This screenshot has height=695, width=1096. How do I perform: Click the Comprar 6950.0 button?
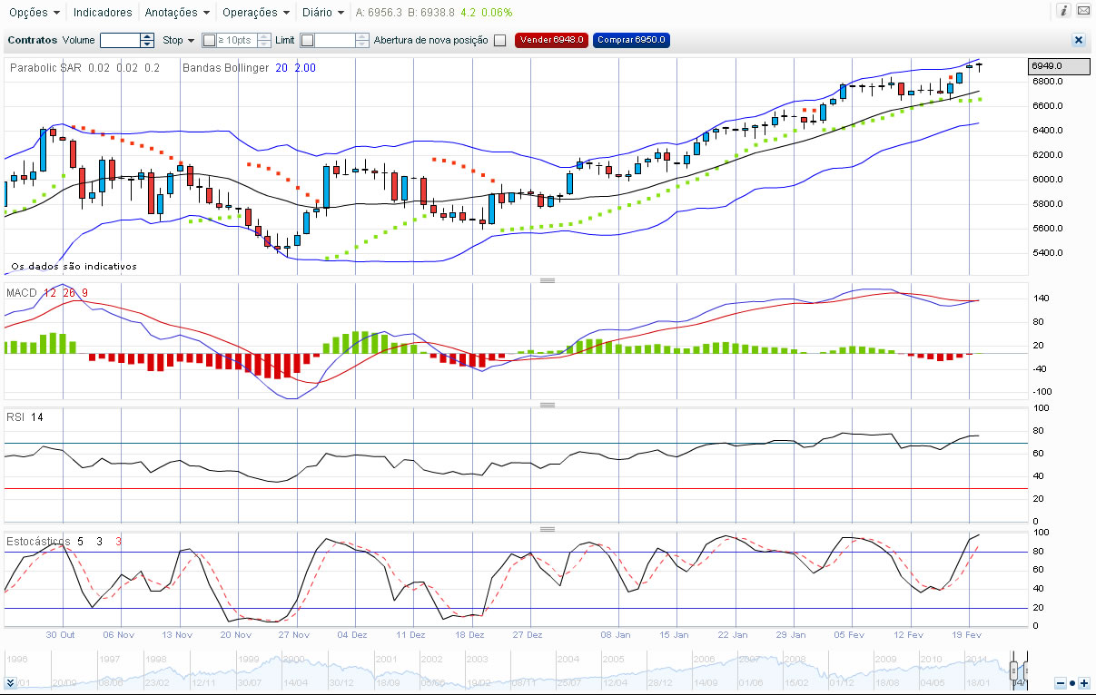(x=631, y=40)
